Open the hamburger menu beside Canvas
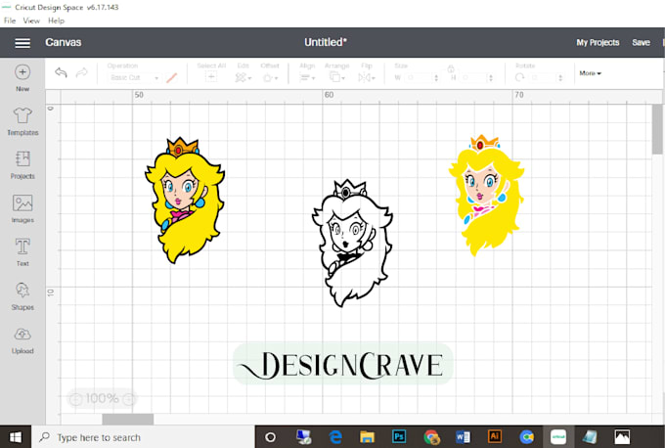The height and width of the screenshot is (448, 665). point(22,43)
